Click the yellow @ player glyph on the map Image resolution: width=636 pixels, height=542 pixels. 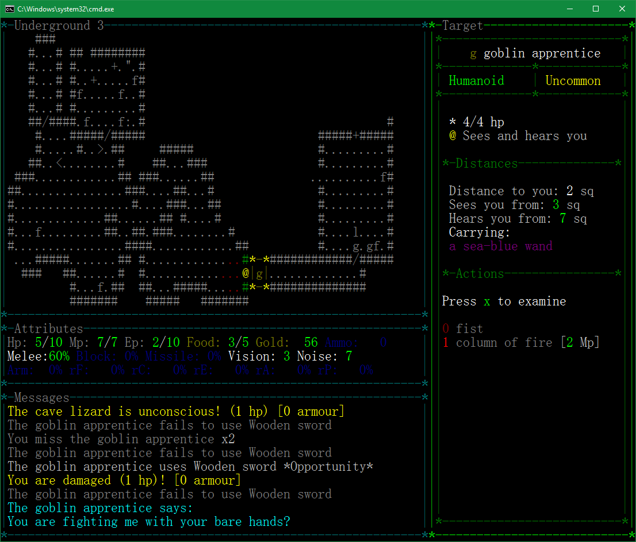(246, 273)
